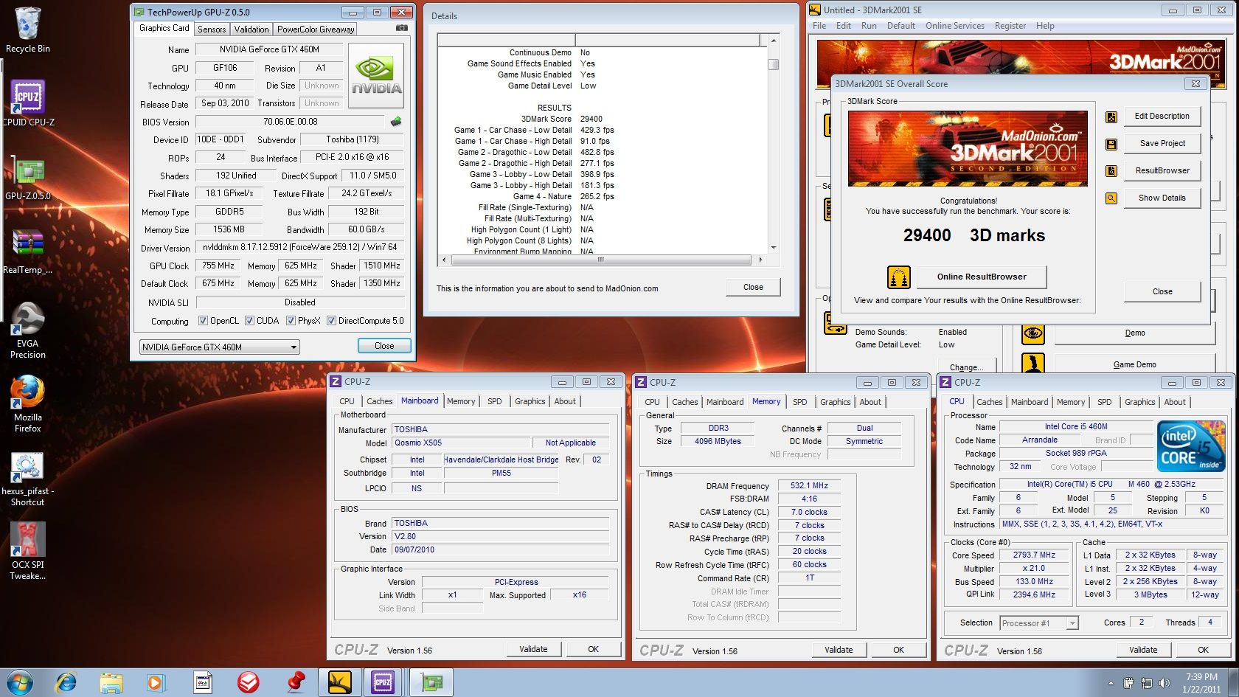Screen dimensions: 1239x697
Task: Click the Intel Core i5 inside logo
Action: [1190, 446]
